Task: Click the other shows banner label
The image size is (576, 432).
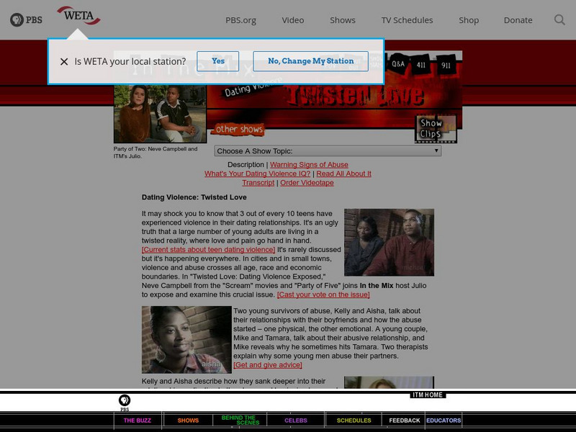Action: point(239,129)
